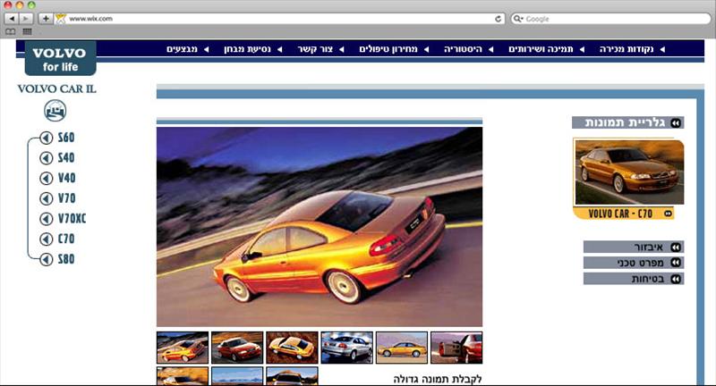Open the bookmarks book icon
Screen dimensions: 716x386
pos(11,31)
